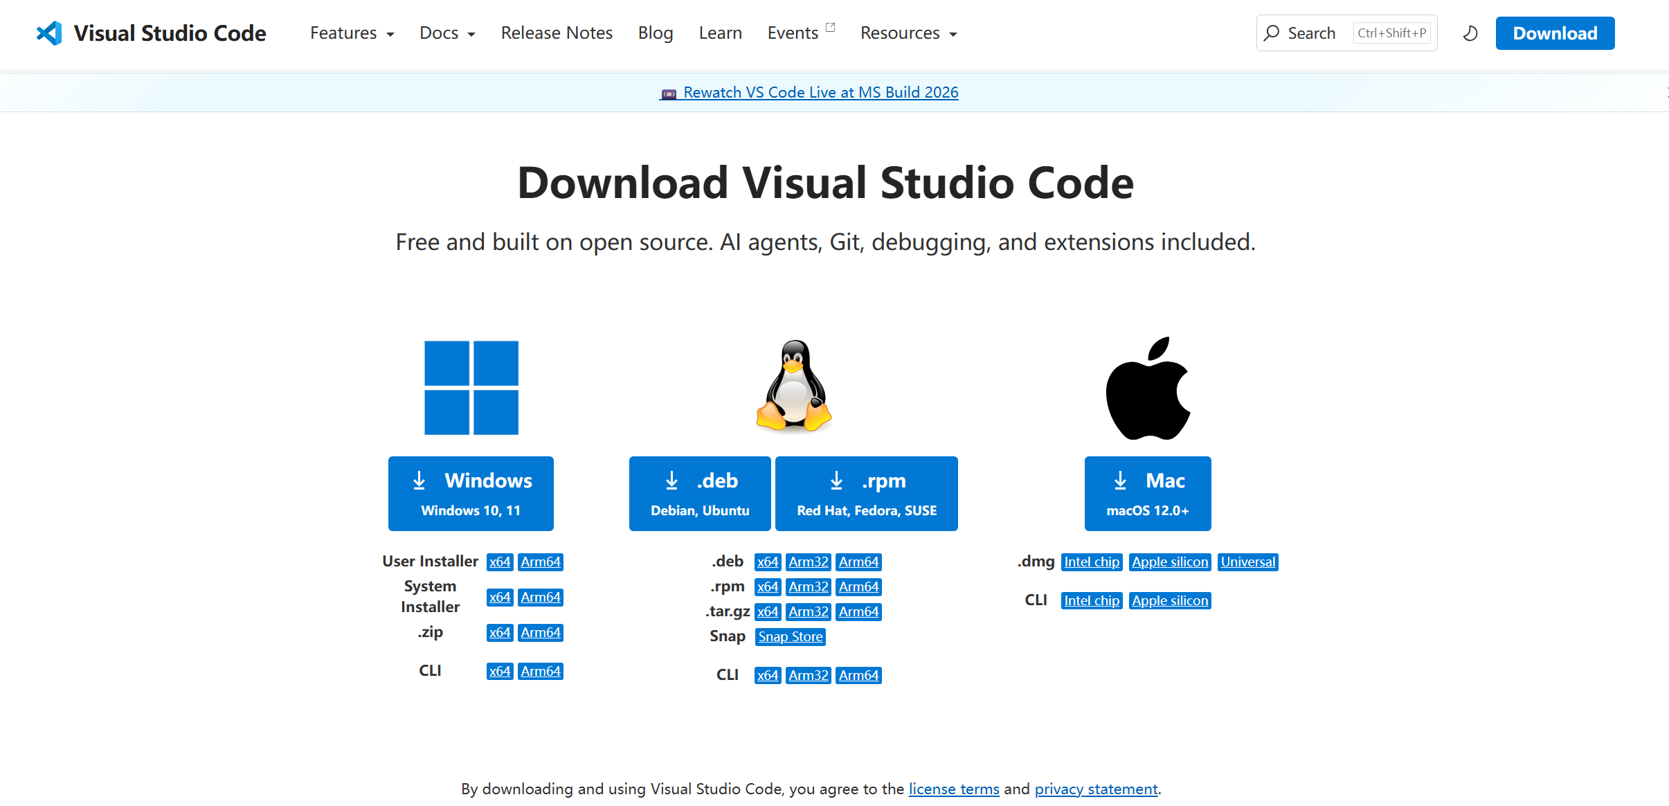Image resolution: width=1669 pixels, height=806 pixels.
Task: Download the Windows 10, 11 installer
Action: (471, 494)
